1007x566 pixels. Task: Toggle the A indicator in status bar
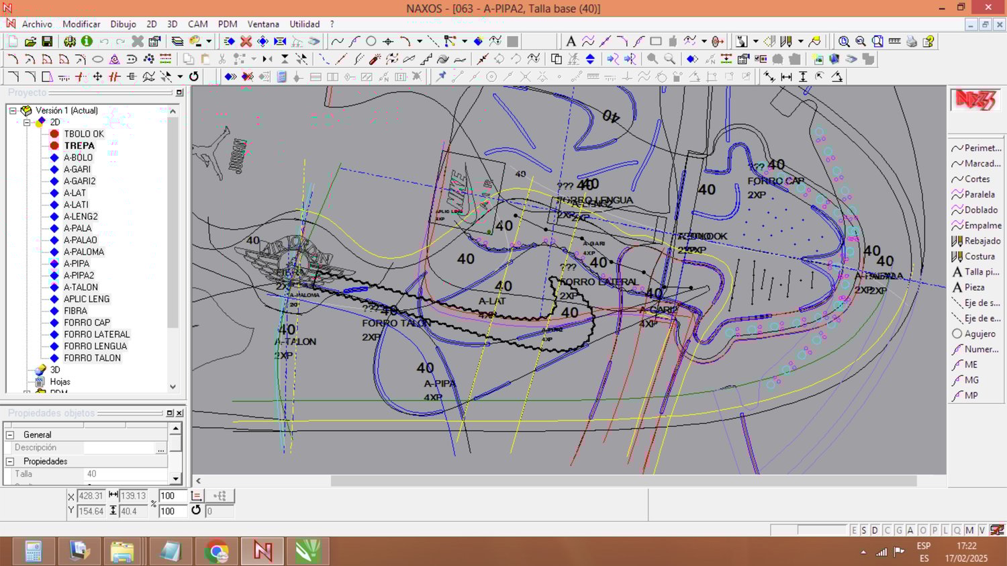tap(910, 530)
